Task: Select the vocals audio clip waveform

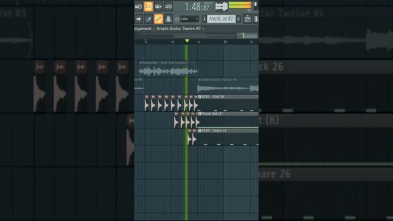Action: [x=168, y=71]
